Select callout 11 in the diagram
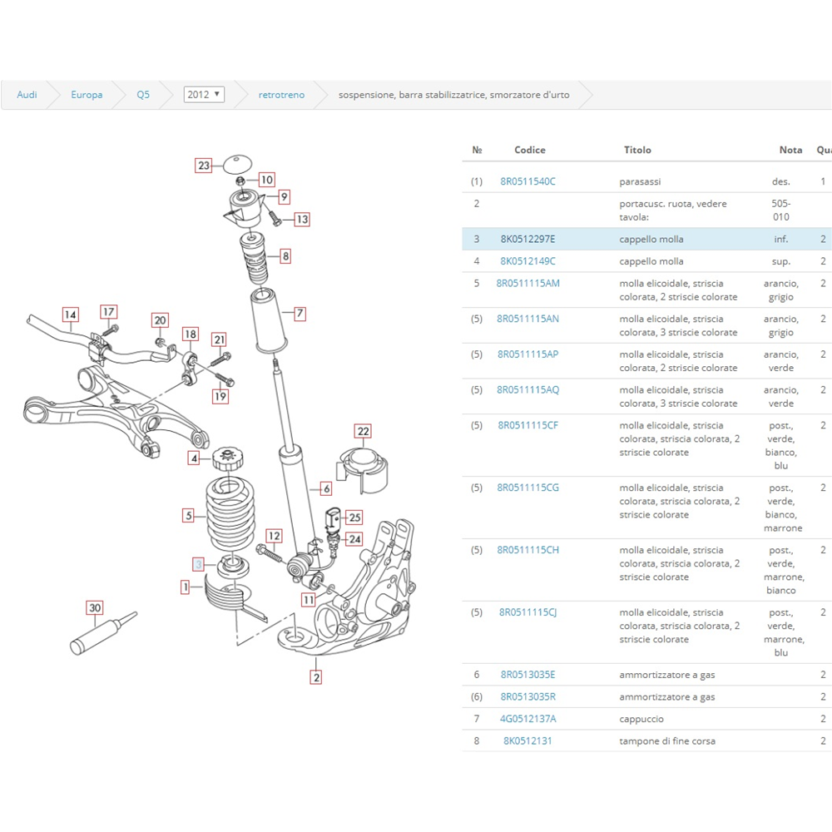Screen dimensions: 832x832 click(x=309, y=600)
